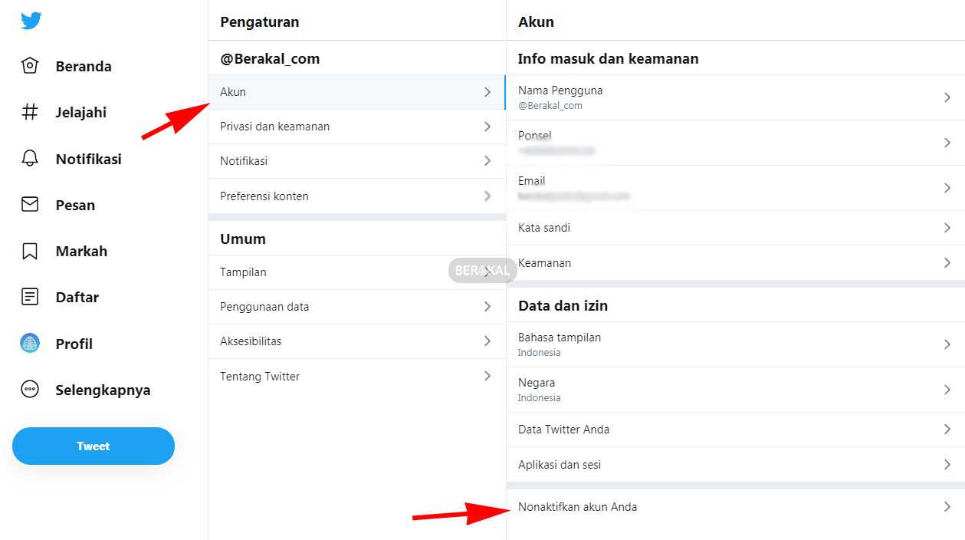Open the Tampilan settings item
The image size is (965, 540).
click(x=356, y=272)
